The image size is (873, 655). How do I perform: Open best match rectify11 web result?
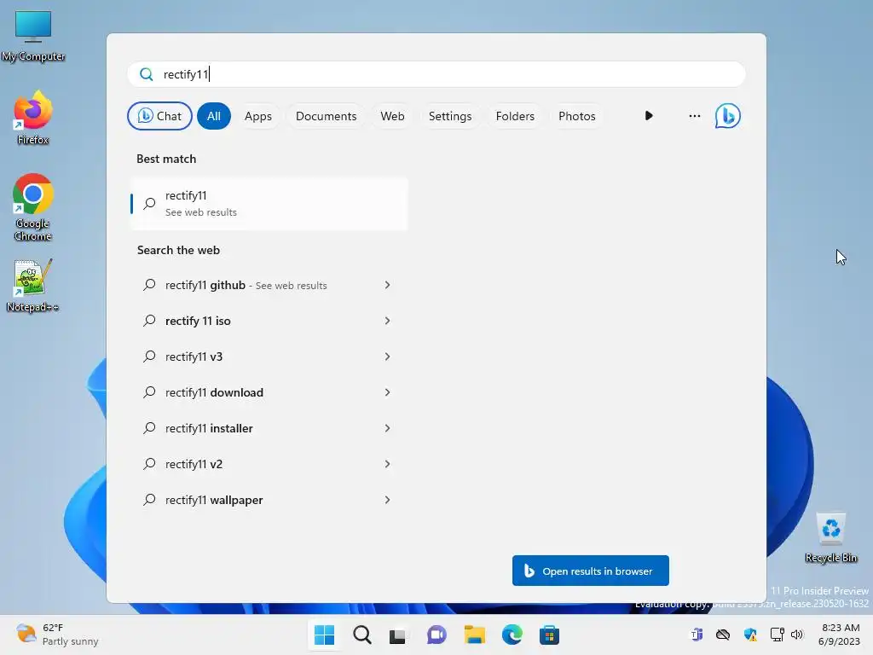coord(269,203)
